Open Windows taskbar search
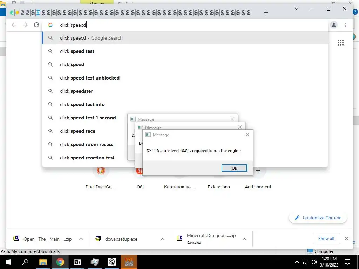The height and width of the screenshot is (269, 359). coord(25,262)
